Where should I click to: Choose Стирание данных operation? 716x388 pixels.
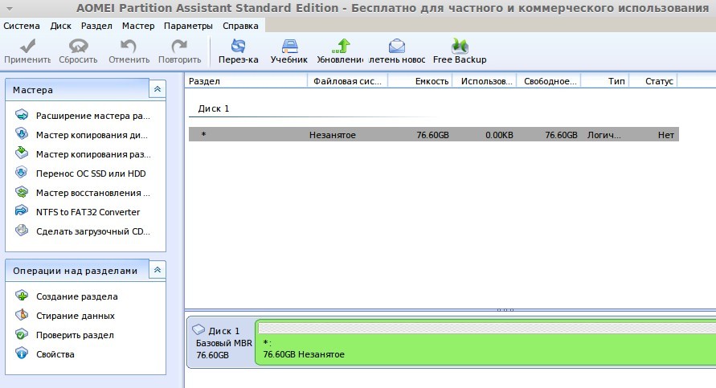pos(76,316)
